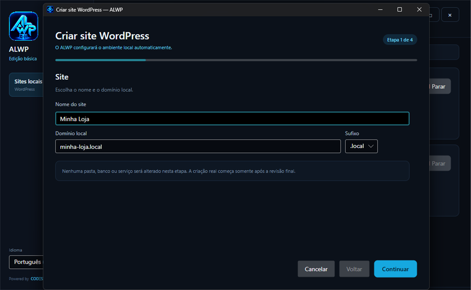The height and width of the screenshot is (290, 471).
Task: Open the Idioma Português dropdown
Action: click(27, 262)
